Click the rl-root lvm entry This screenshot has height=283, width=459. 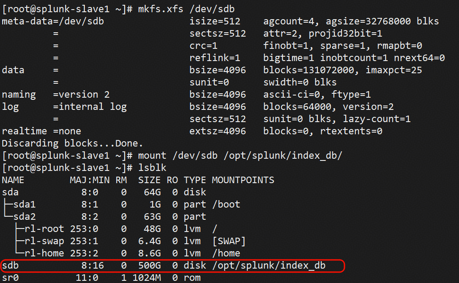click(x=44, y=228)
